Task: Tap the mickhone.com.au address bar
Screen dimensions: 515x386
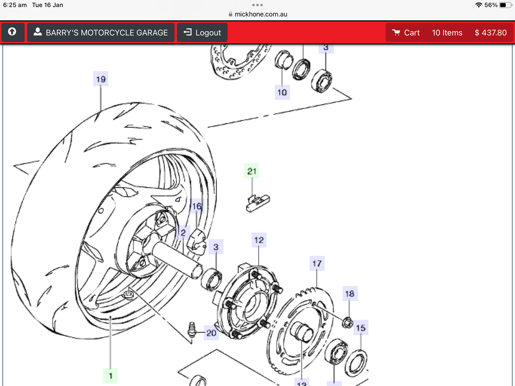Action: 258,14
